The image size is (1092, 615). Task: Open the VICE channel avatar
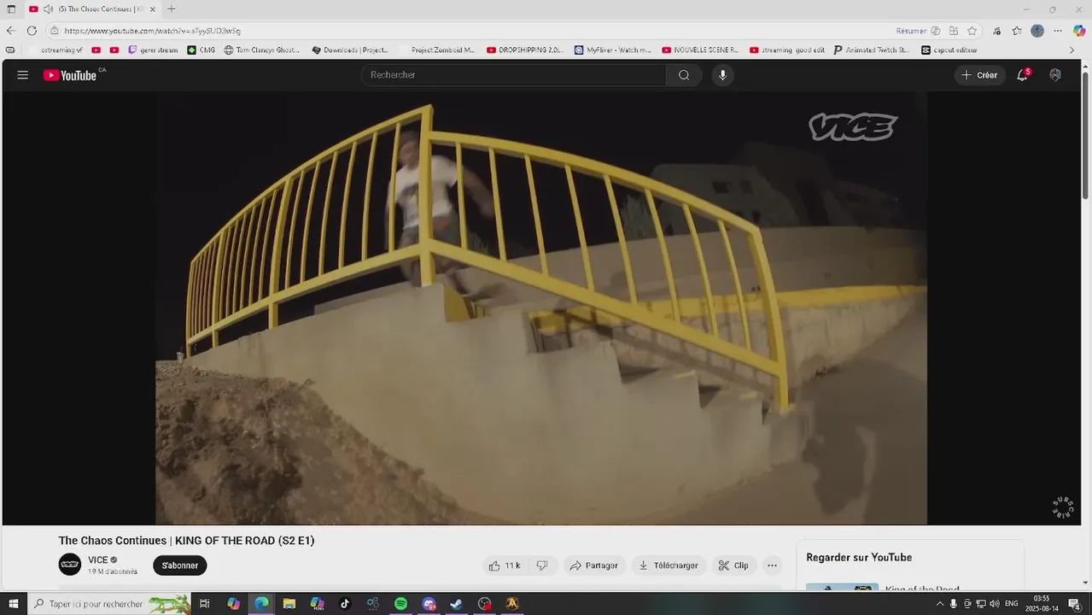[x=70, y=565]
